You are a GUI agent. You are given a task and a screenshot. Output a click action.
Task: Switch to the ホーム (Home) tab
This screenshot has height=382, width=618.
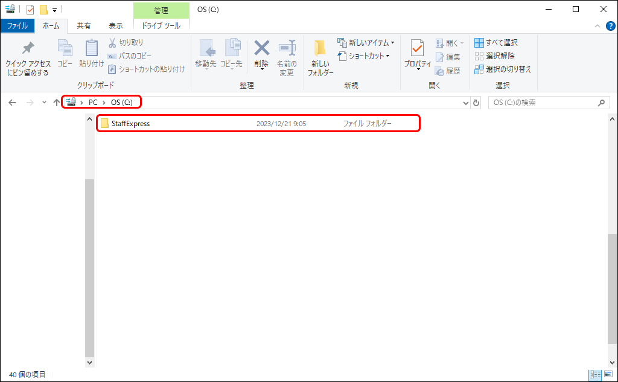coord(51,26)
